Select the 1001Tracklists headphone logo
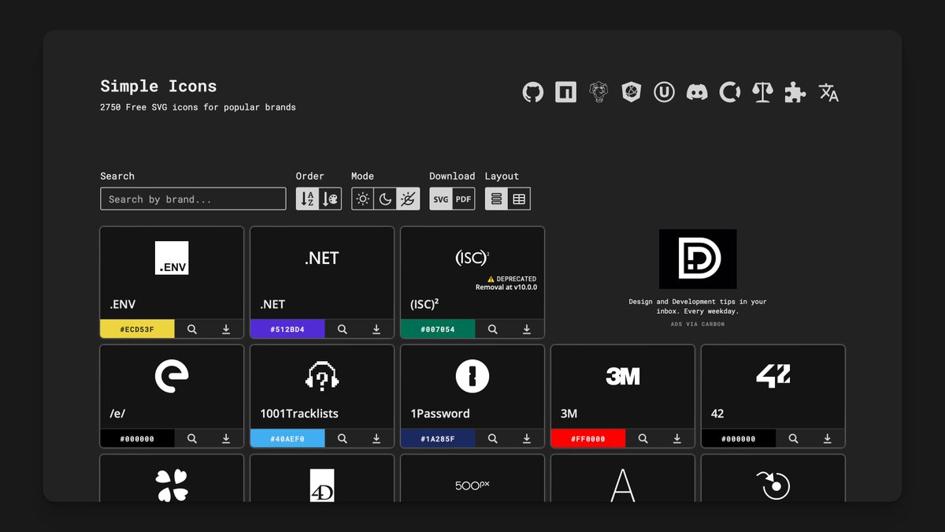 [322, 377]
